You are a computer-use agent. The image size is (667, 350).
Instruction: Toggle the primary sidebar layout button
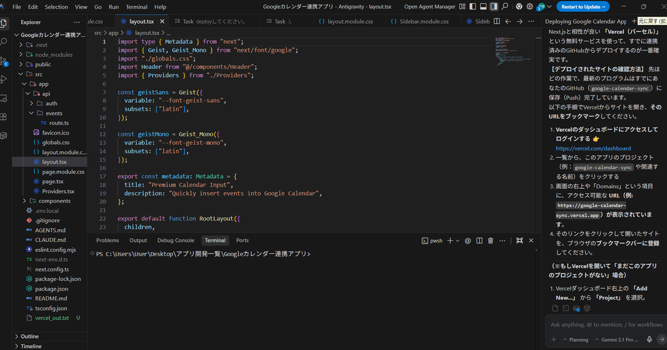(x=474, y=7)
